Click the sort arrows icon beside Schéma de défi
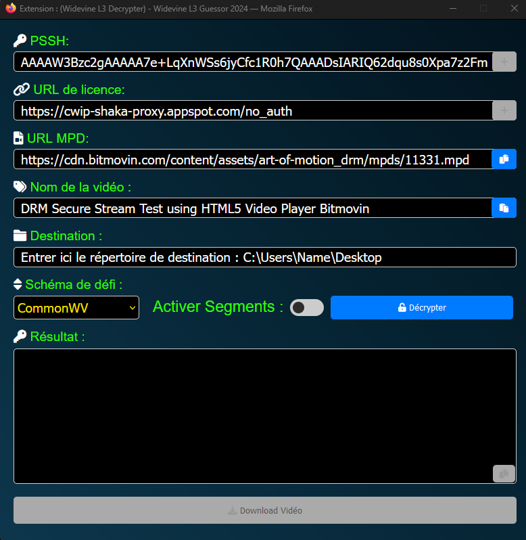Image resolution: width=526 pixels, height=540 pixels. coord(18,284)
